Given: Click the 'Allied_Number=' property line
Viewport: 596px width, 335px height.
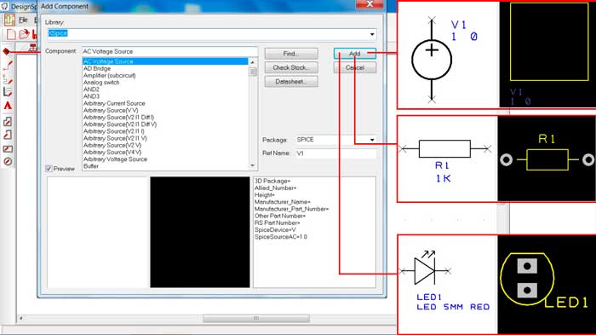Looking at the screenshot, I should coord(275,188).
